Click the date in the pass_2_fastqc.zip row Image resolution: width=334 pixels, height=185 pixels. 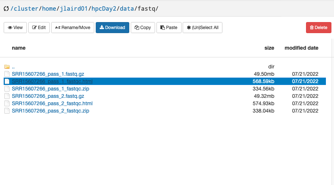click(x=305, y=111)
